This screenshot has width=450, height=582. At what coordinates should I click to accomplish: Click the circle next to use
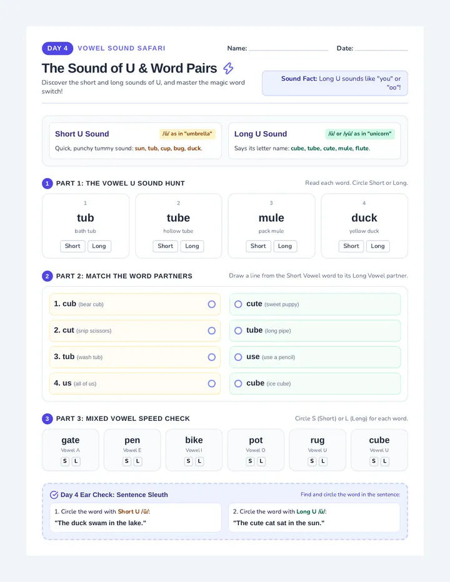point(238,357)
